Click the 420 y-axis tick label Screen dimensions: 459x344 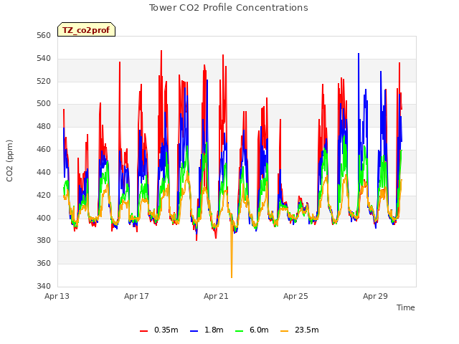[x=44, y=195]
